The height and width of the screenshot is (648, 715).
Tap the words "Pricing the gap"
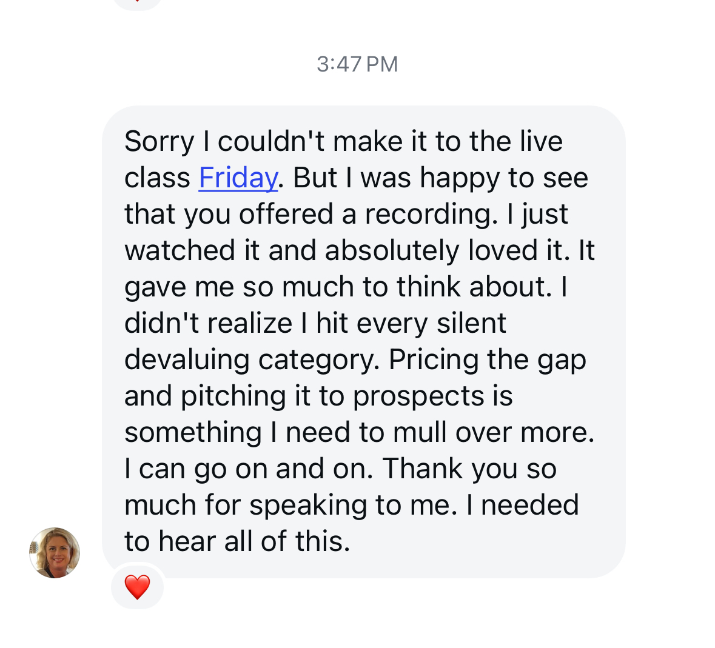tap(487, 359)
